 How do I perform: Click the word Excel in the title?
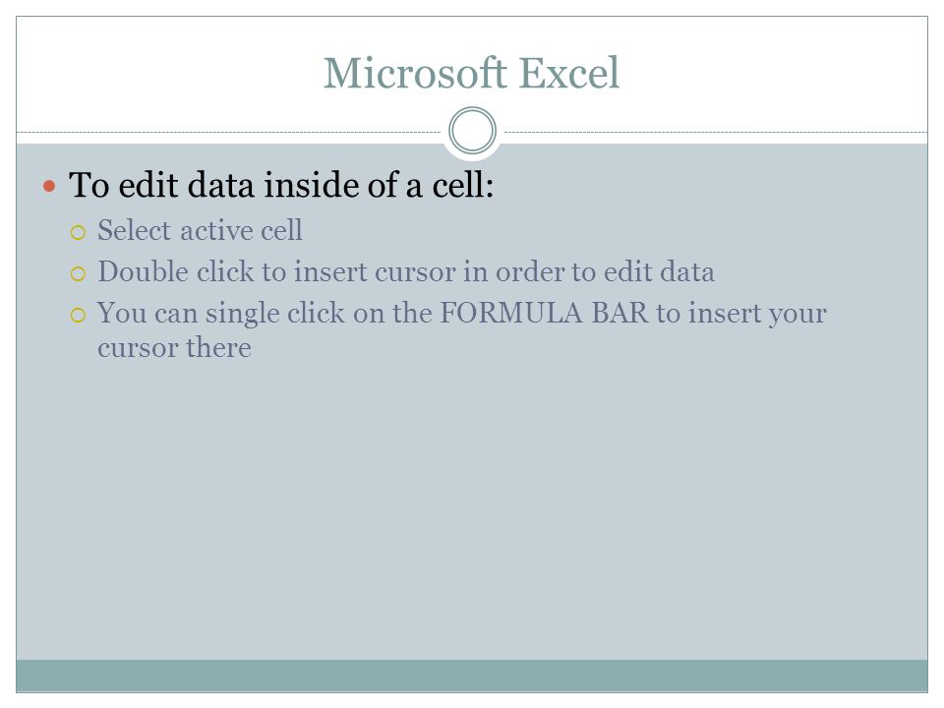569,73
